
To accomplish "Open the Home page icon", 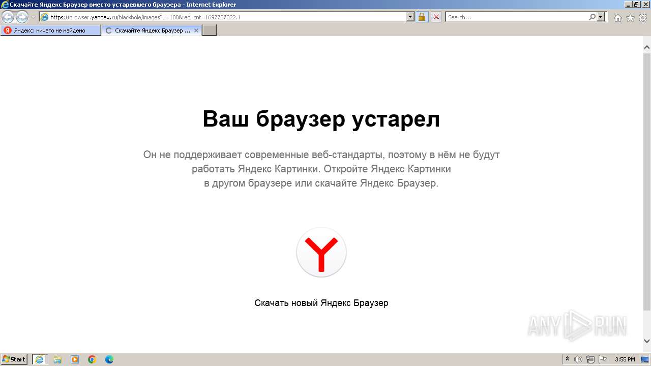I will point(617,18).
